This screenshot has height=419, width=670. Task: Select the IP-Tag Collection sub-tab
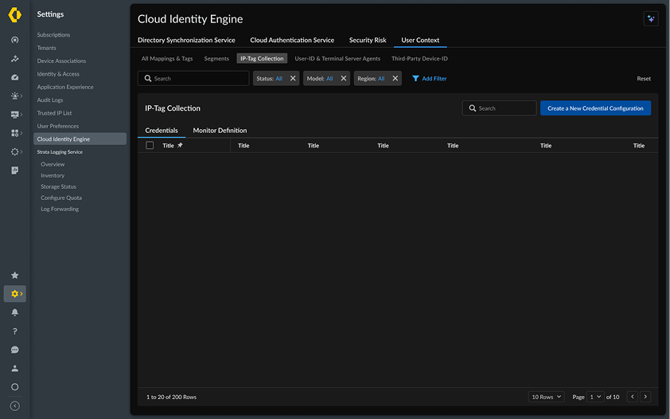click(x=262, y=59)
